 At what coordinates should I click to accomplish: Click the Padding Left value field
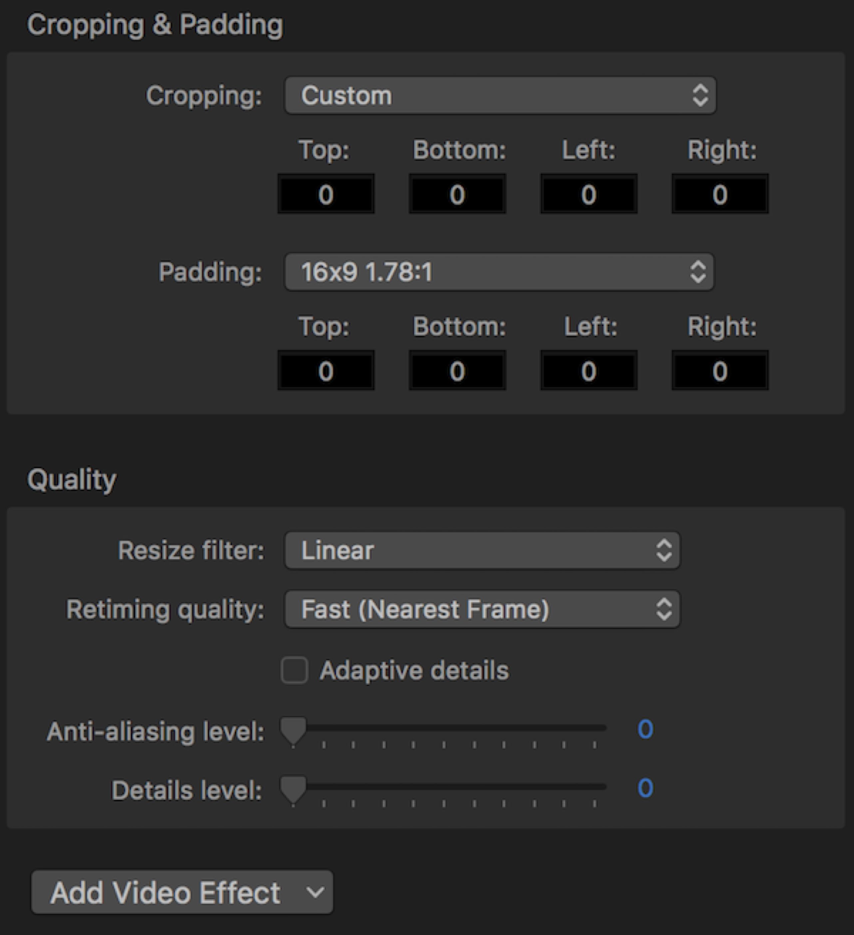[x=588, y=371]
